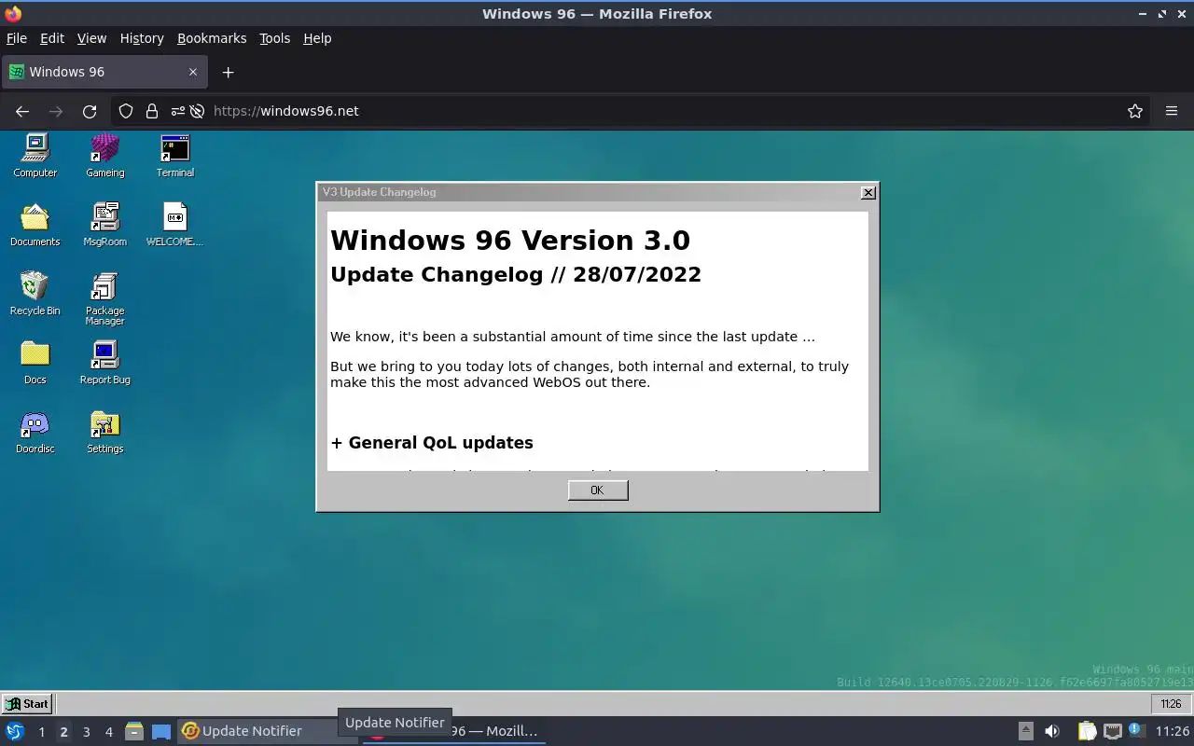1194x746 pixels.
Task: Open the Help menu
Action: coord(317,38)
